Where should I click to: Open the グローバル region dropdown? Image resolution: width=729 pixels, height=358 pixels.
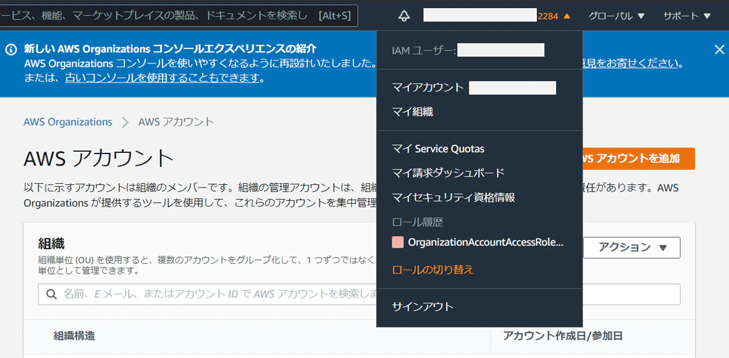click(x=616, y=16)
